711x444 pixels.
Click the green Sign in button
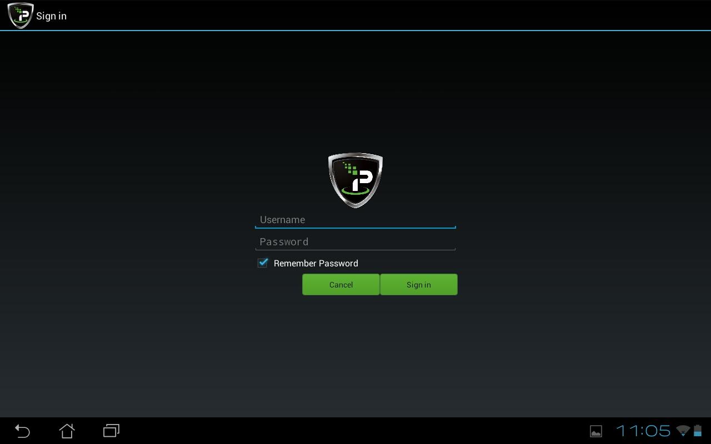click(419, 285)
